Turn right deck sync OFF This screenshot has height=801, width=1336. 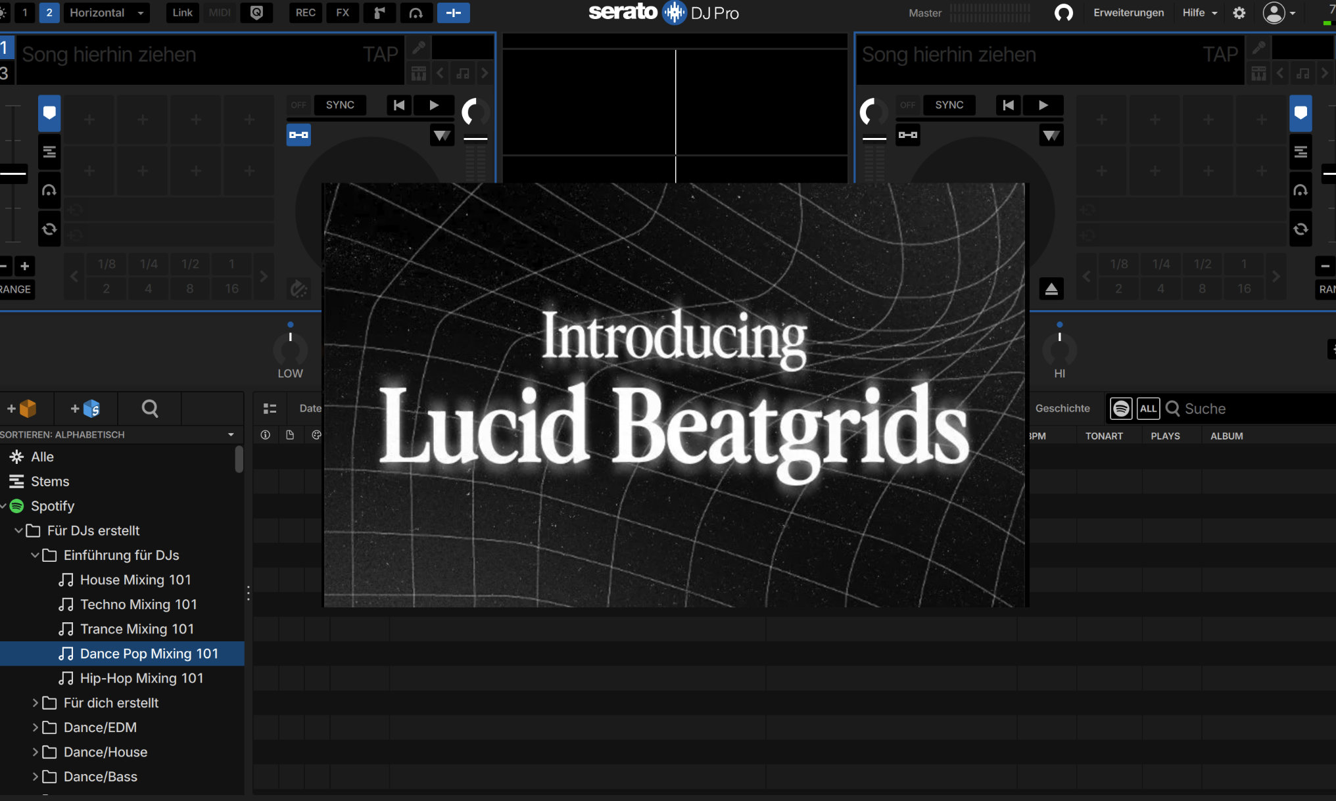pos(908,105)
